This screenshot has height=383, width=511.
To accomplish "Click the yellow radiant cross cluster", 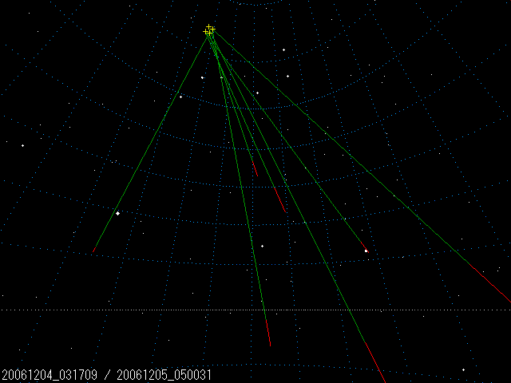I will click(209, 30).
